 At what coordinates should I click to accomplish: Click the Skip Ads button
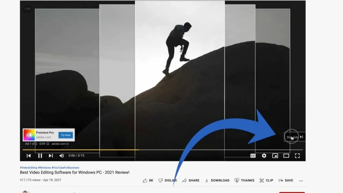point(294,137)
